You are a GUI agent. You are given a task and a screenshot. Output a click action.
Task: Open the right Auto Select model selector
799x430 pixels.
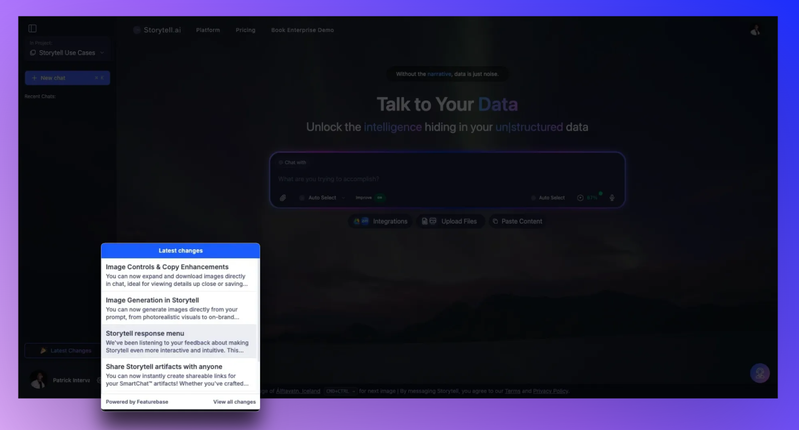pos(548,198)
